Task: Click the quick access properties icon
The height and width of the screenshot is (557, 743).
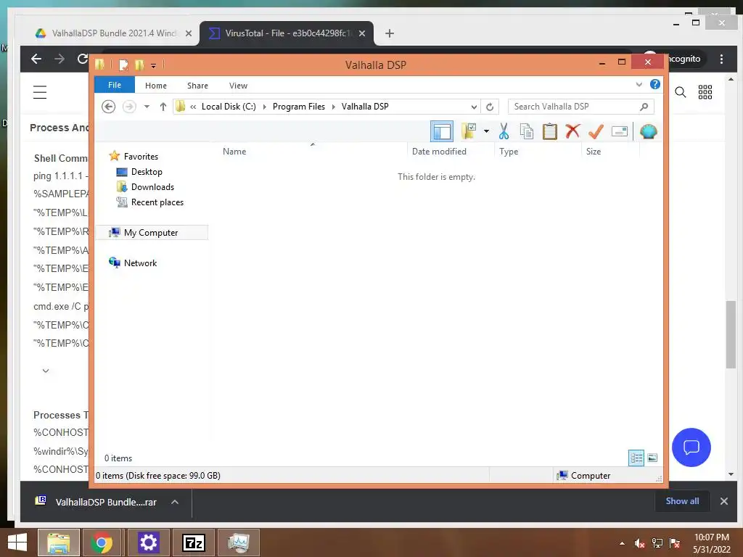Action: tap(123, 65)
